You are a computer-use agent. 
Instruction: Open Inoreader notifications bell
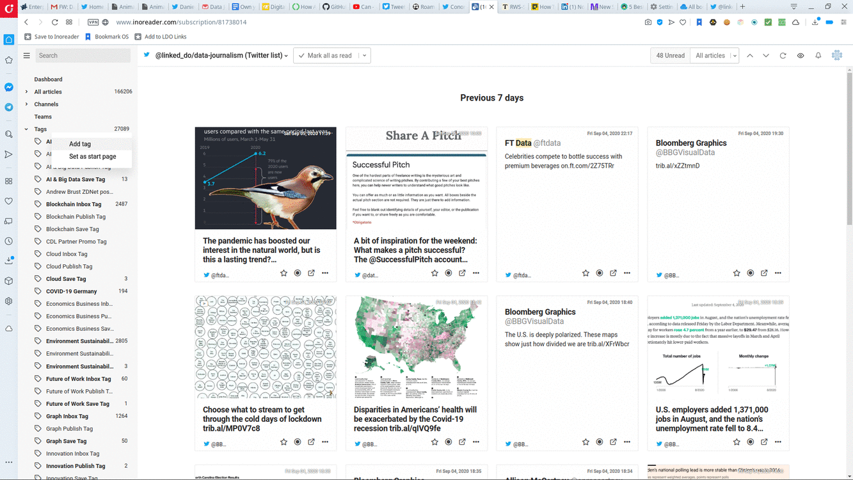tap(818, 56)
